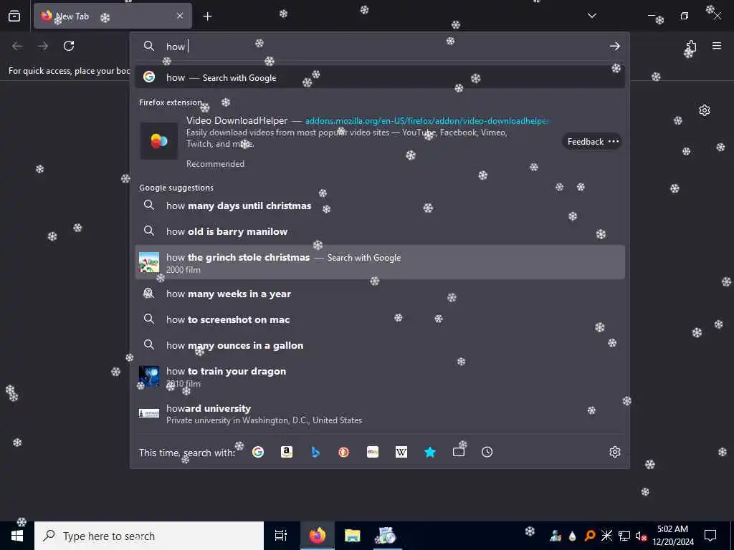
Task: Open File Explorer from taskbar
Action: 352,536
